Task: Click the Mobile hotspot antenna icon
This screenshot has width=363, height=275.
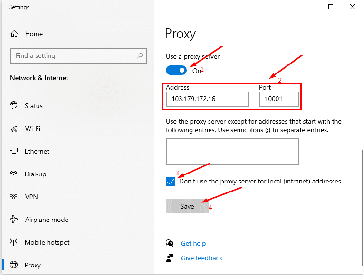Action: pos(14,242)
